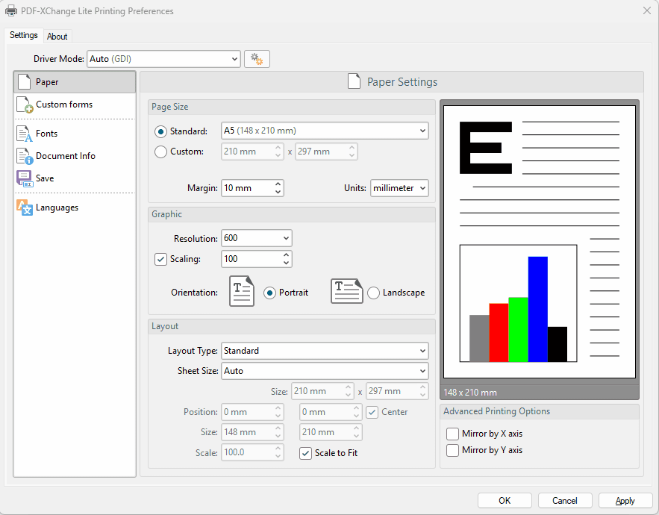
Task: Open the Languages icon in sidebar
Action: [x=24, y=207]
